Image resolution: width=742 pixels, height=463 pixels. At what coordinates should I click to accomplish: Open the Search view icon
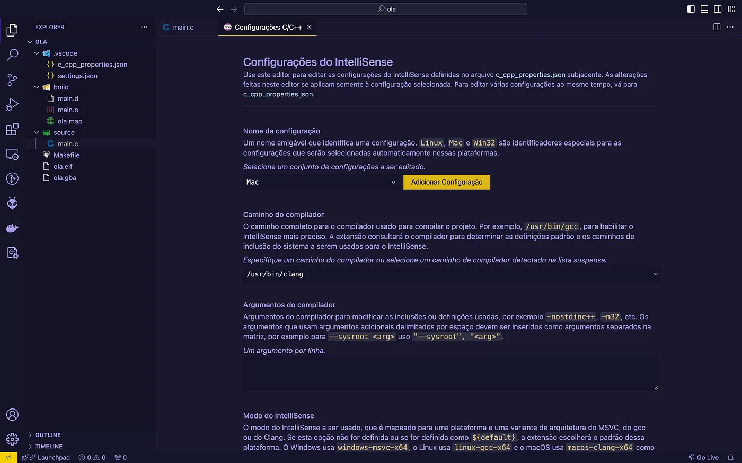(x=12, y=55)
